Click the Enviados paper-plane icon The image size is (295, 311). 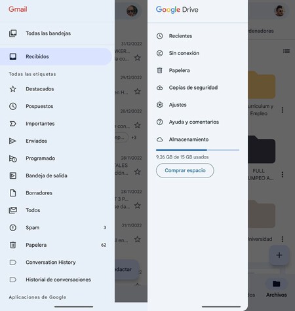pos(12,141)
